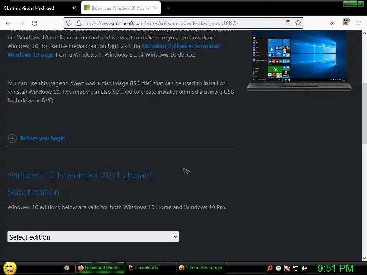Click the round white face tray icon
The image size is (367, 275).
[278, 268]
